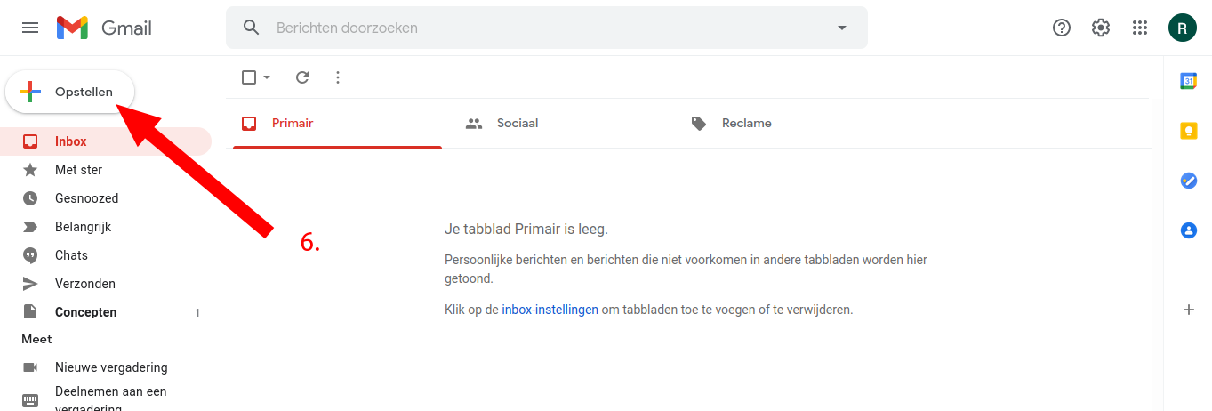
Task: Open Contacts in side panel
Action: (x=1188, y=230)
